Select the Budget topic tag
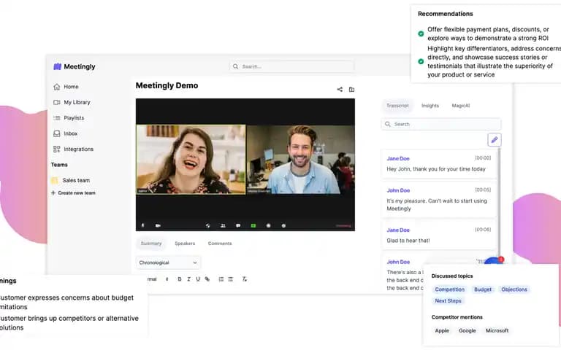 click(x=483, y=289)
